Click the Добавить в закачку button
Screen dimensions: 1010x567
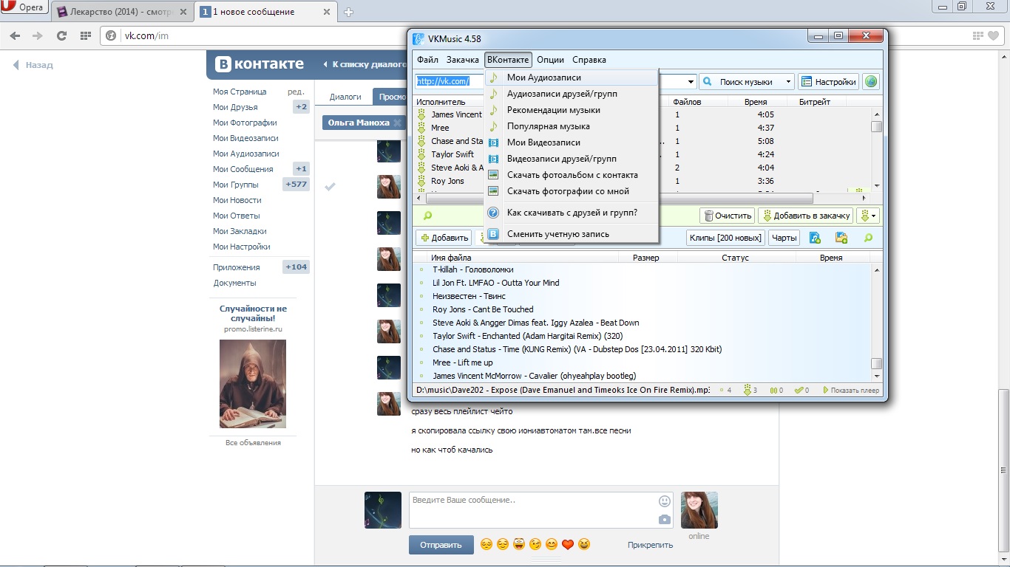click(x=805, y=216)
